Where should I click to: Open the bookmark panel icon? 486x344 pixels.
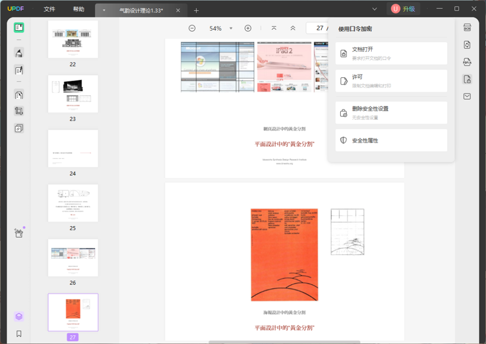[19, 334]
